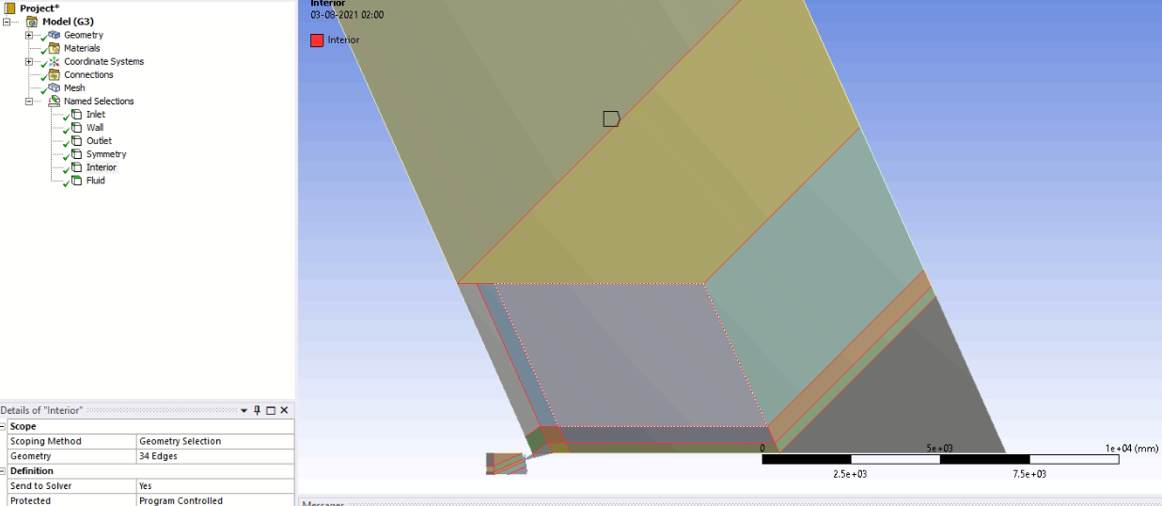Click the Scoping Method label cell
Image resolution: width=1162 pixels, height=506 pixels.
71,441
